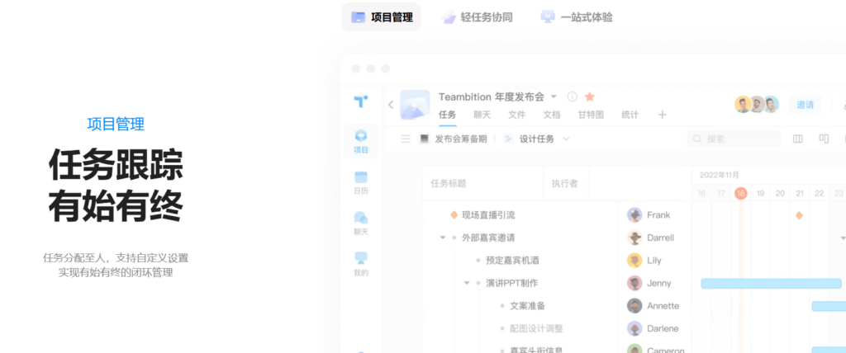Click the 邀请 invite button
Image resolution: width=846 pixels, height=353 pixels.
coord(806,105)
